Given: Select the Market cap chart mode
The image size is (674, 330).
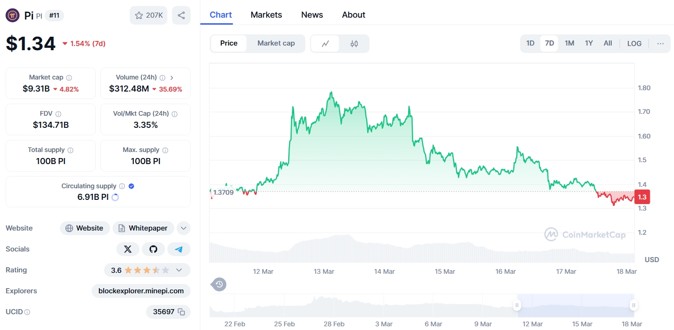Looking at the screenshot, I should (276, 43).
